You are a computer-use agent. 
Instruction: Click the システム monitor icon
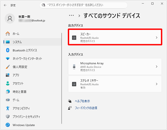[x=8, y=42]
